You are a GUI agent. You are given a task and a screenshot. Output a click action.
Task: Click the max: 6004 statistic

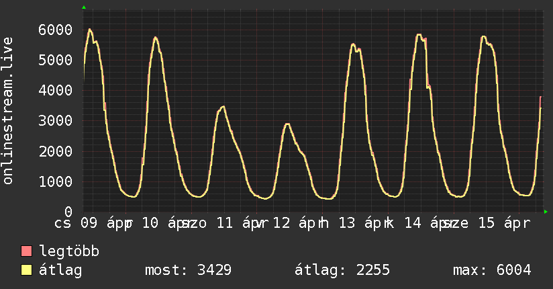(x=492, y=270)
